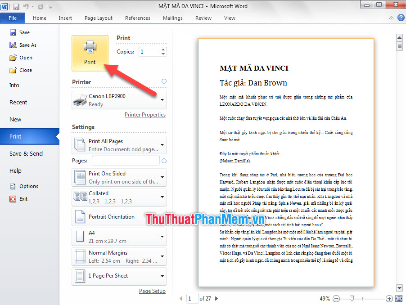Click the Printer info icon
Screen dimensions: 406x305
[164, 81]
